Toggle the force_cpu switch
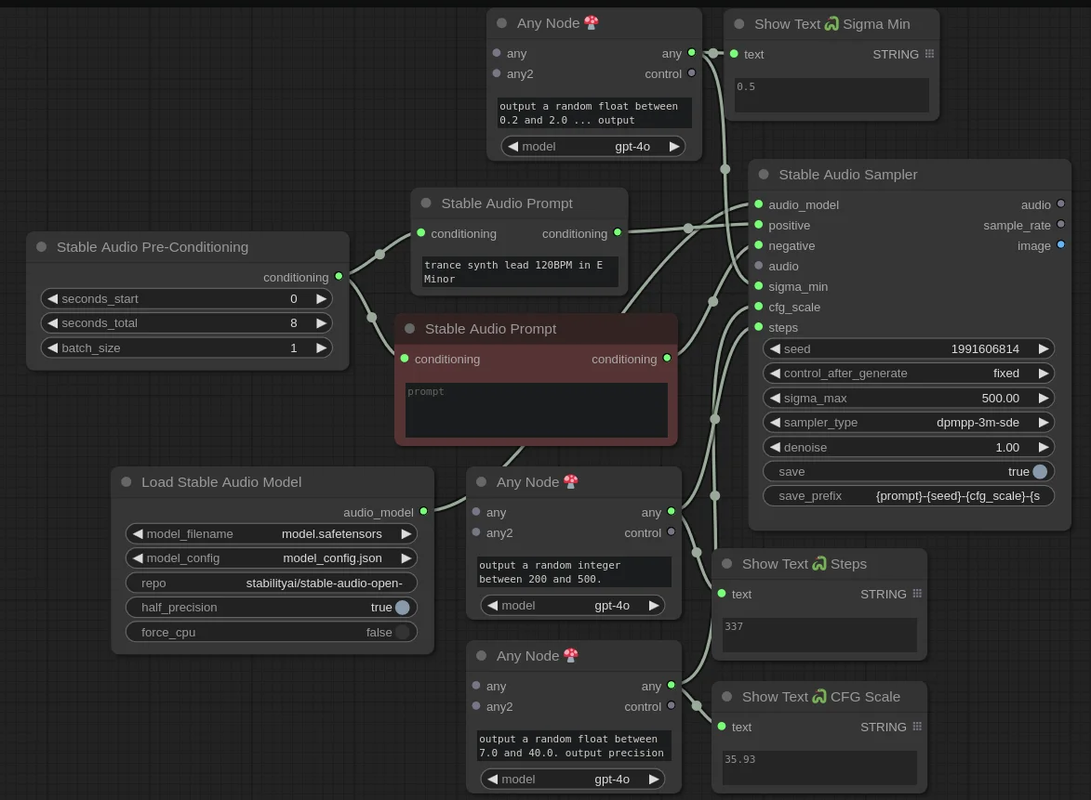 click(402, 632)
